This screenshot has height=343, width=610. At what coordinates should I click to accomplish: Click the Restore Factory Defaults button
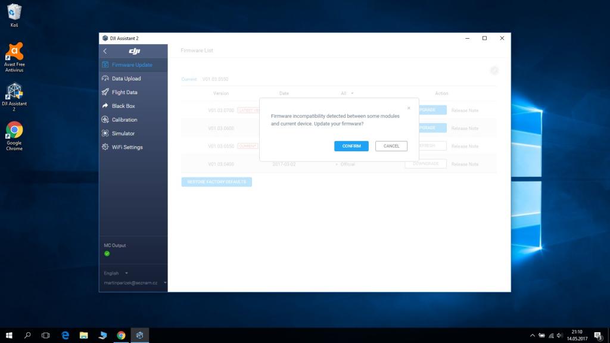tap(216, 182)
